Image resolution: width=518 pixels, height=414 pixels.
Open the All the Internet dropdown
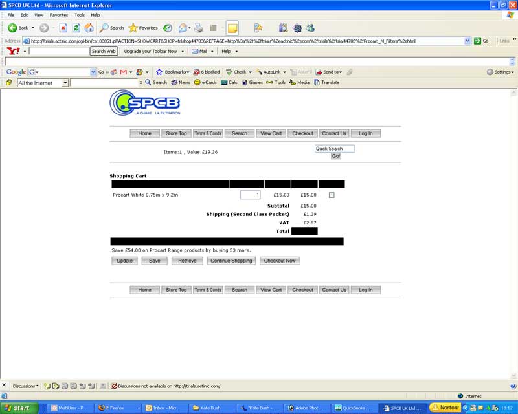click(65, 83)
